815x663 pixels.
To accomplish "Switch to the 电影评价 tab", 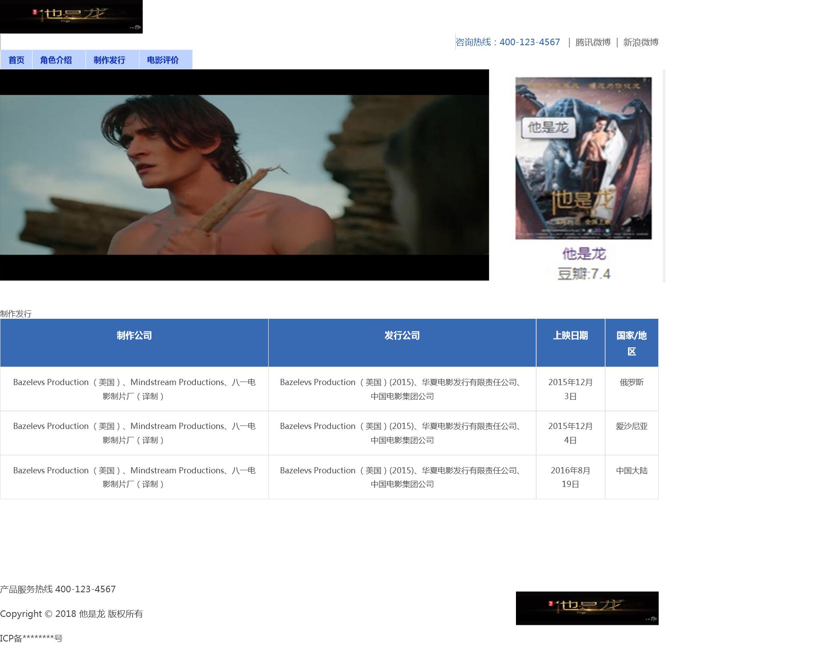I will [x=163, y=60].
